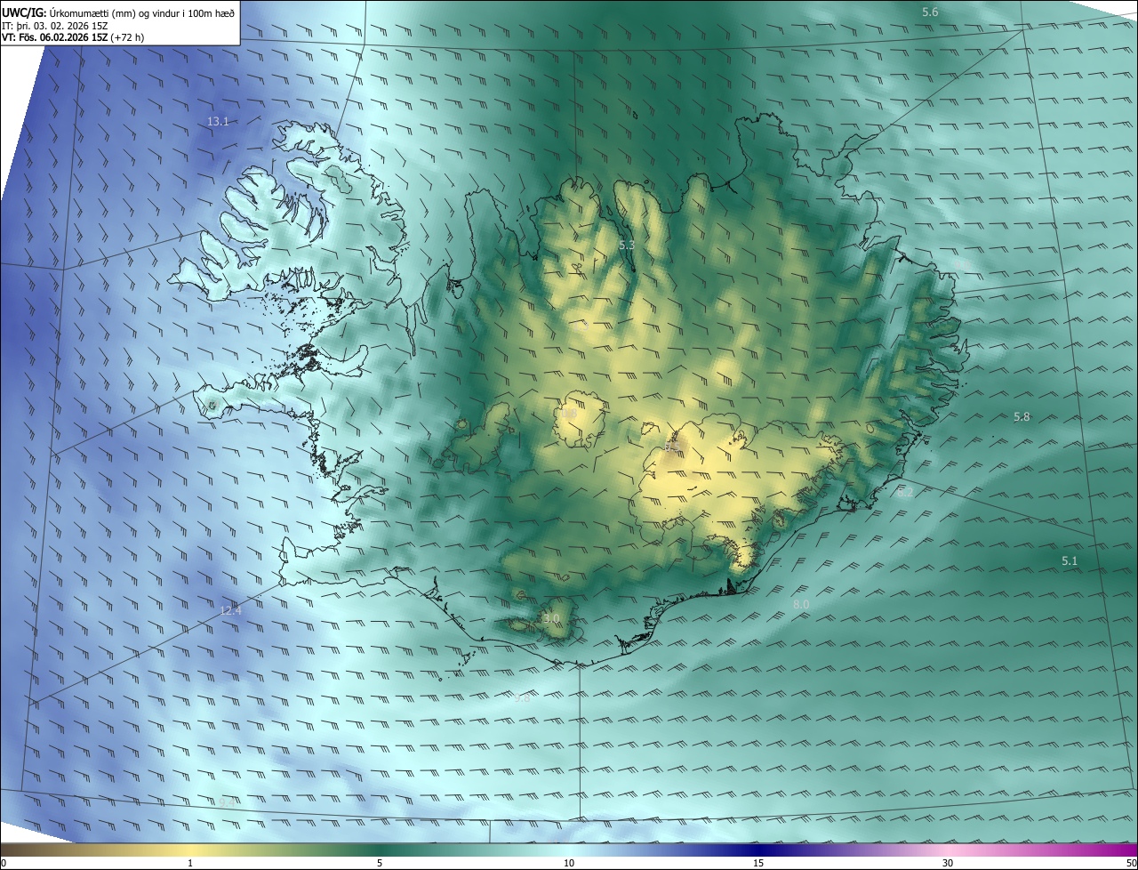Click the color scale at tick 5
Image resolution: width=1138 pixels, height=870 pixels.
380,864
